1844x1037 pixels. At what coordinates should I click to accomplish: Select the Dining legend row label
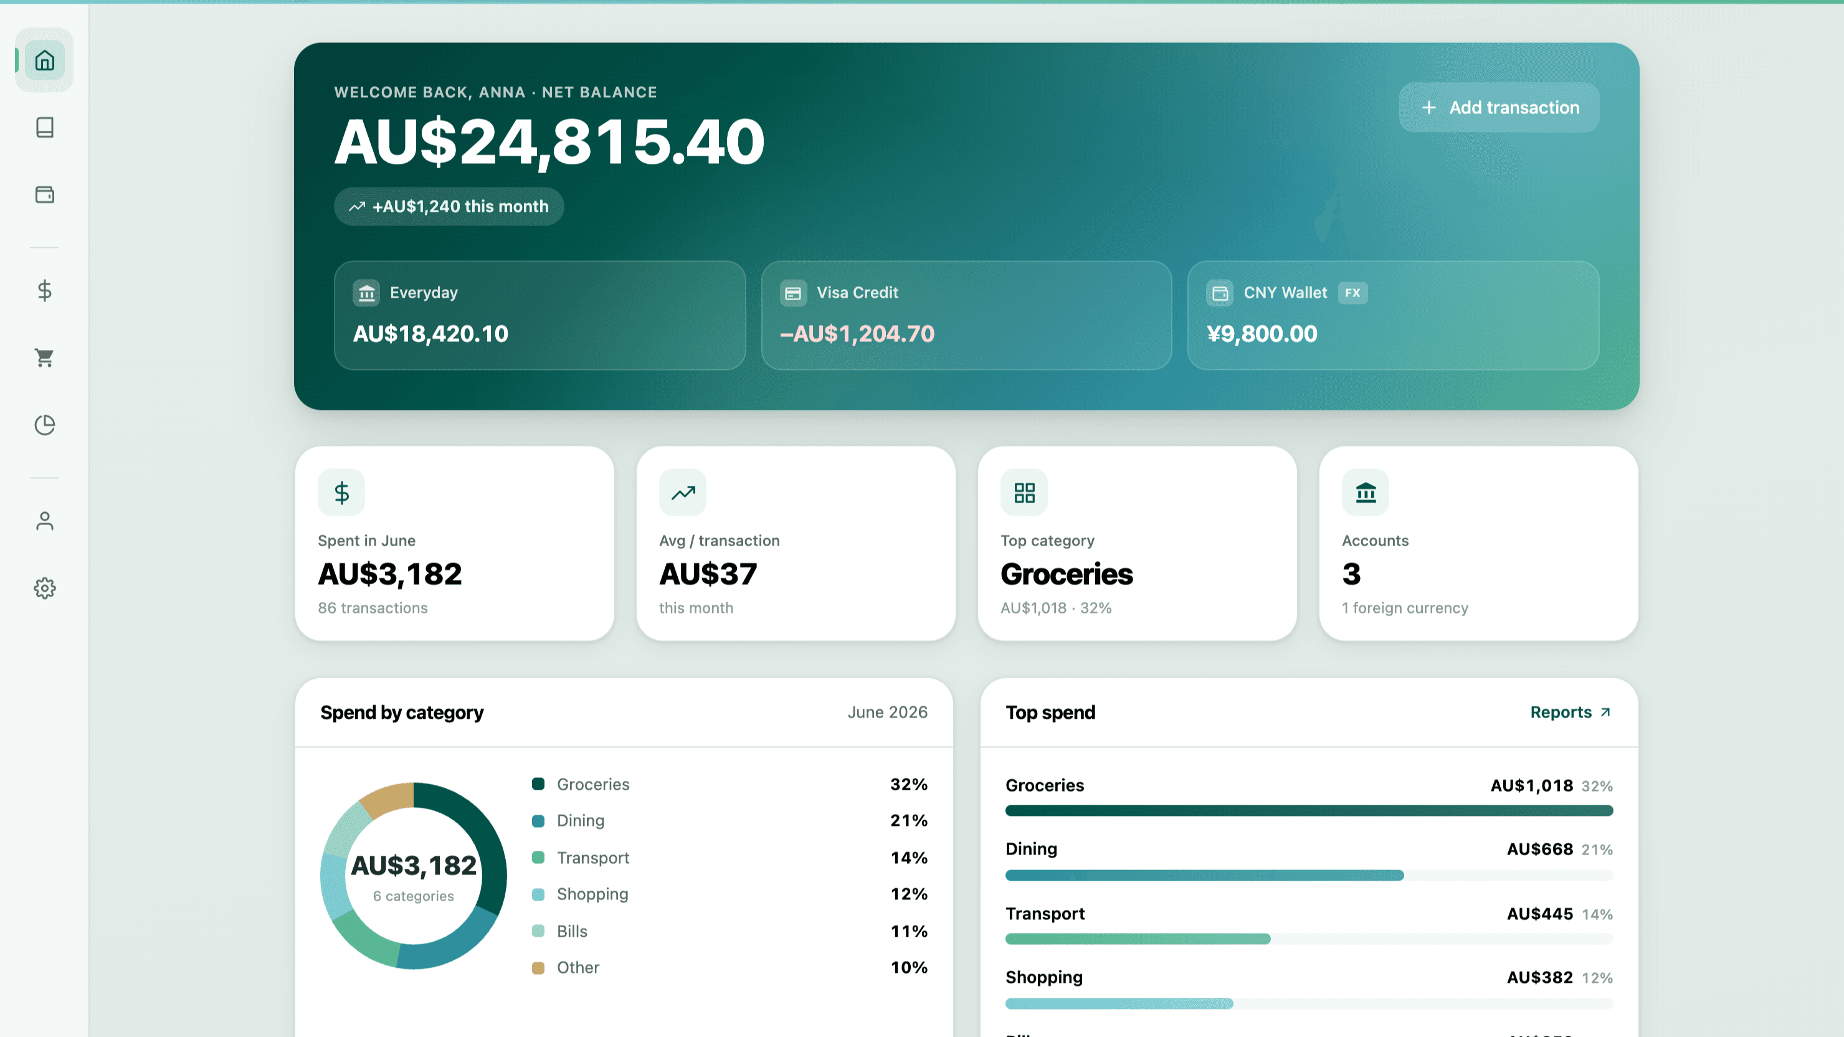click(x=581, y=821)
